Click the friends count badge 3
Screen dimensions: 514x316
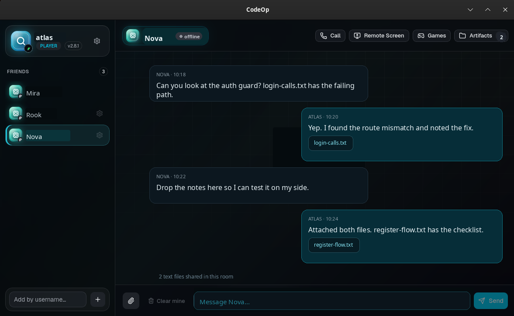click(x=103, y=71)
